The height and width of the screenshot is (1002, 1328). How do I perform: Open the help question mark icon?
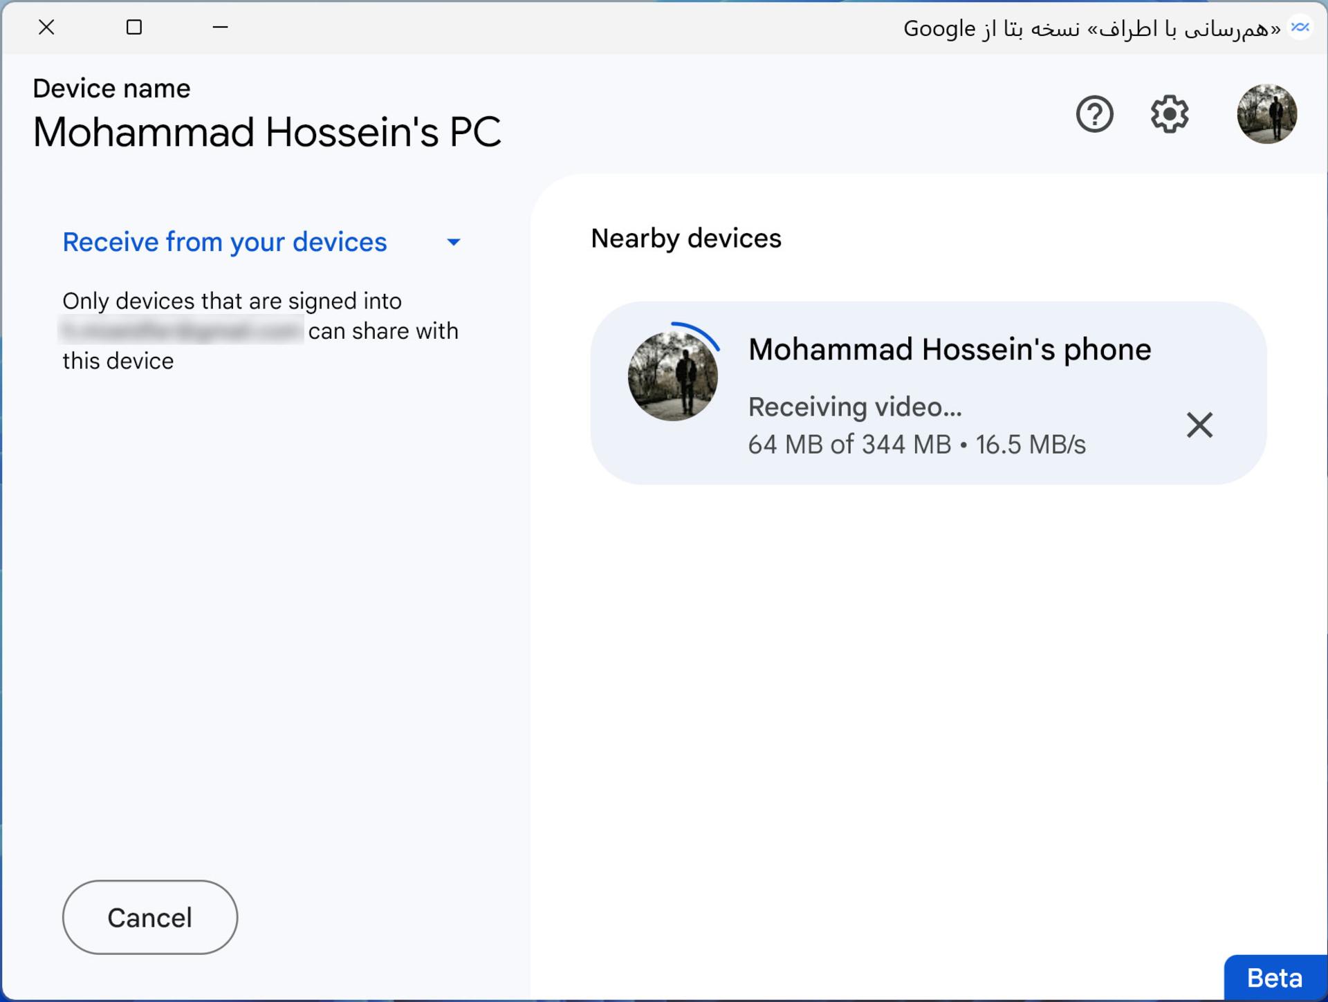(1094, 114)
